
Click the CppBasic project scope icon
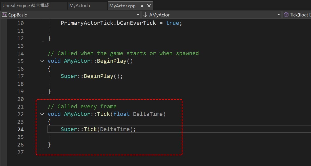[4, 15]
